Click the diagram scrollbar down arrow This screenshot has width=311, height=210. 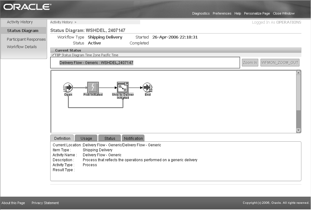coord(298,130)
